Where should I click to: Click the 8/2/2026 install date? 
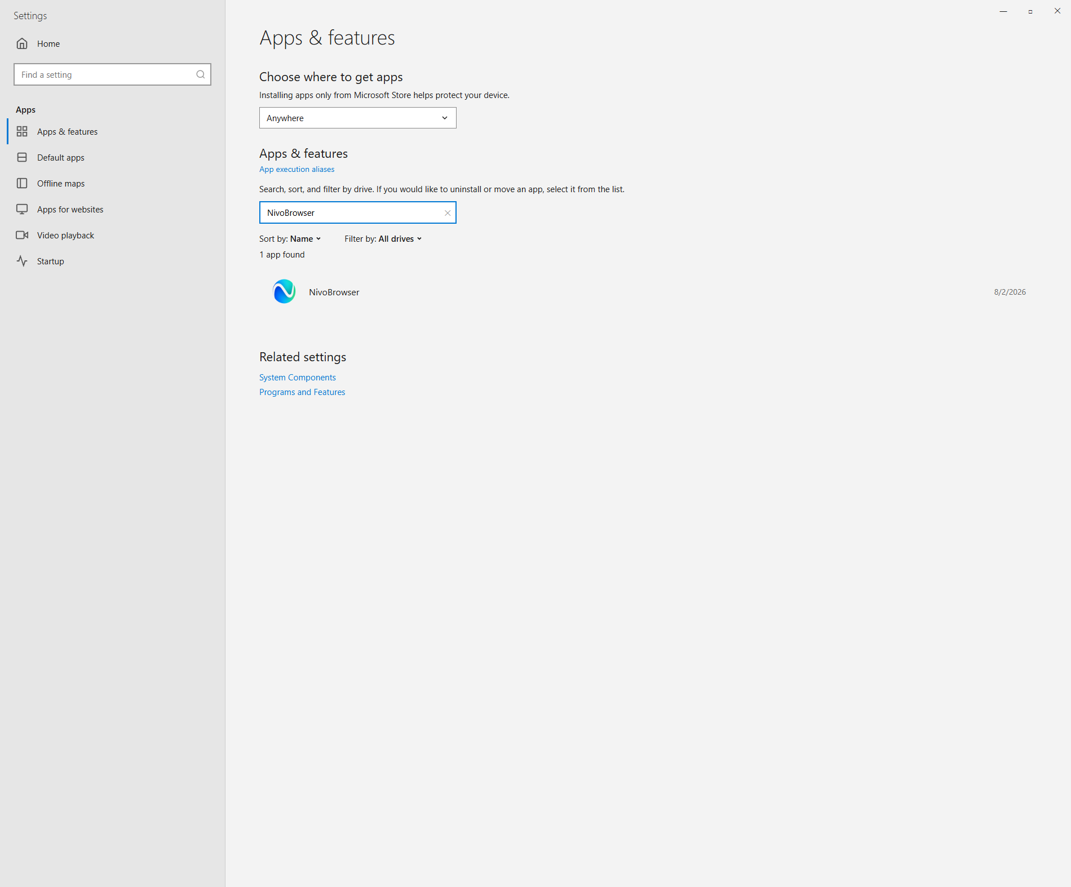point(1010,292)
